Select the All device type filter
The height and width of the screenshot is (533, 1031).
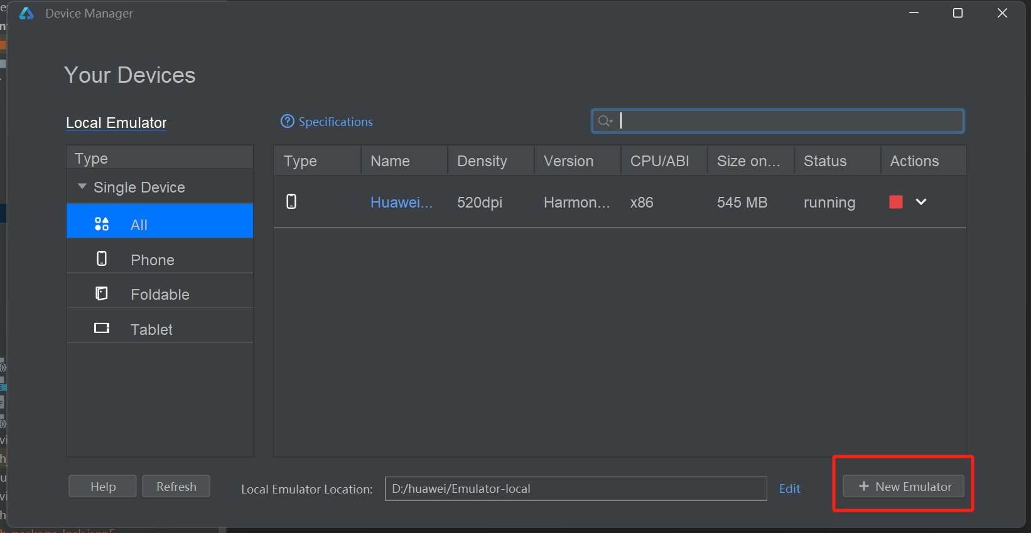(x=159, y=221)
